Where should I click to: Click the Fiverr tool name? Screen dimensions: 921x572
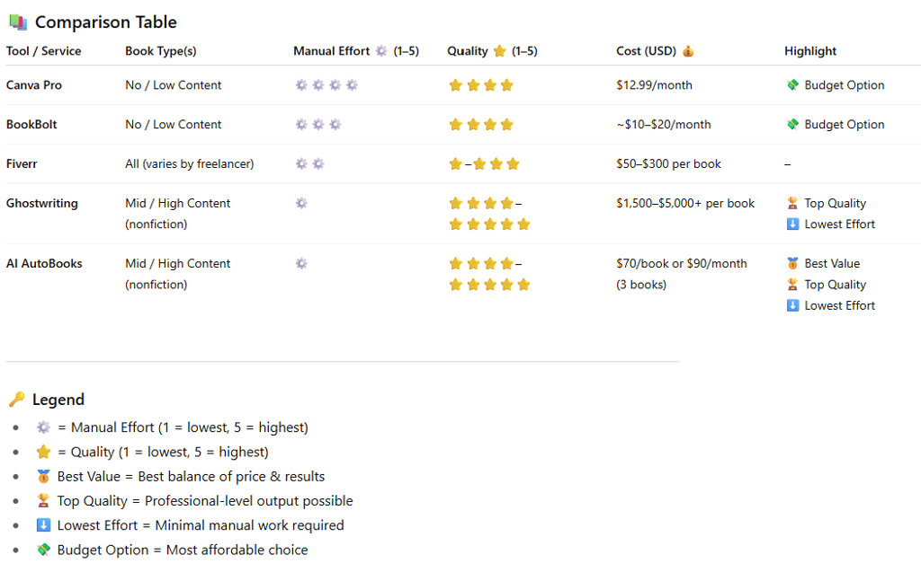[x=22, y=164]
